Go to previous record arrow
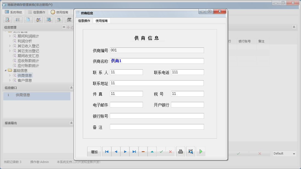Screen dimensions: 301x169 (x=116, y=151)
